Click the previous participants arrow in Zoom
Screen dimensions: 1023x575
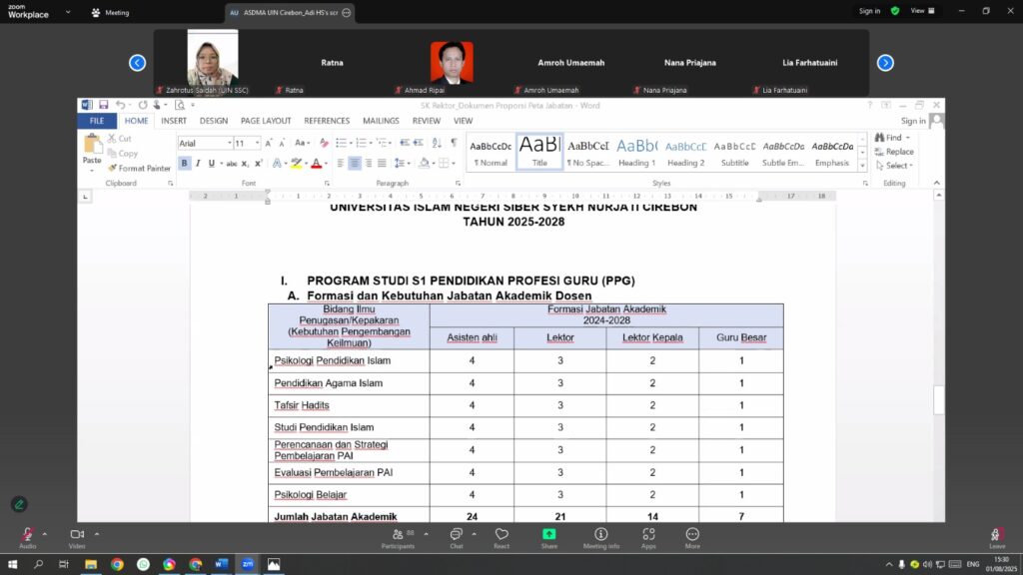tap(137, 63)
